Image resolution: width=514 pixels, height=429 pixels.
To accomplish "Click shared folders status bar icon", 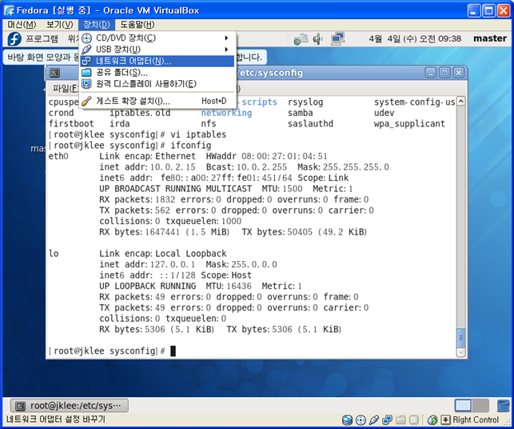I will pyautogui.click(x=400, y=420).
